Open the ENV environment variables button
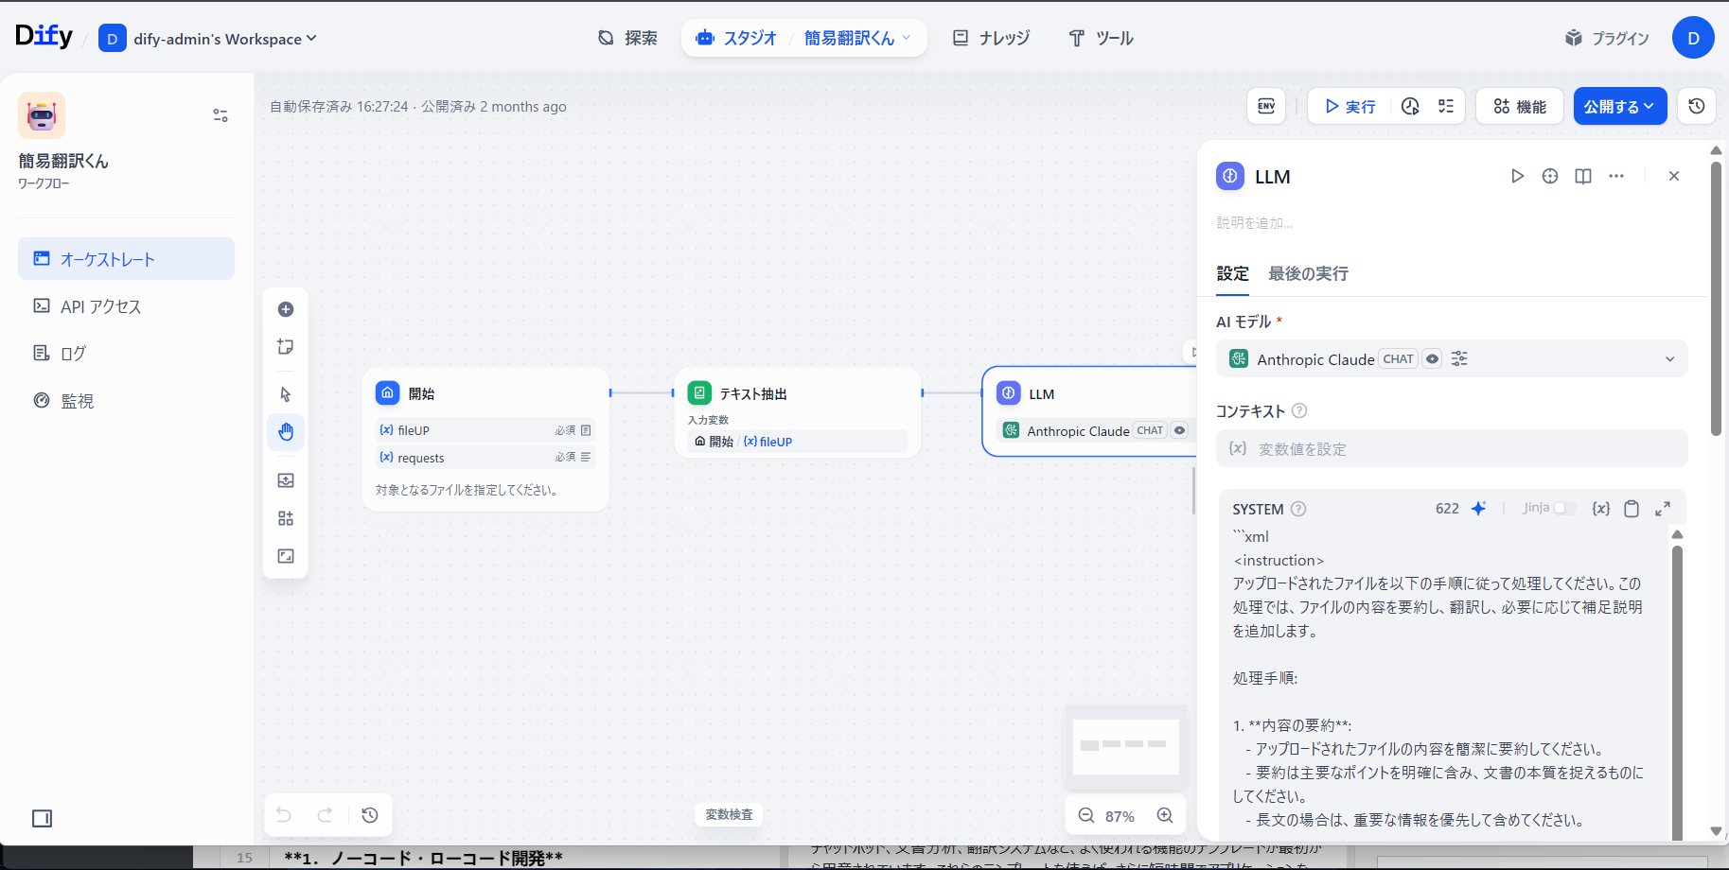 click(1266, 106)
